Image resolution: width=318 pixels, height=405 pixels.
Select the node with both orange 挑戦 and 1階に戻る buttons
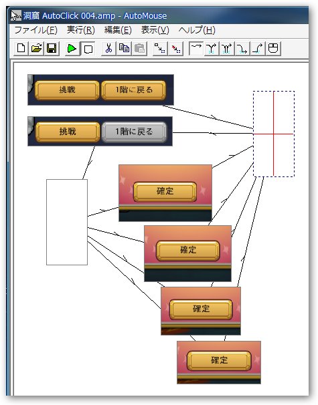pos(100,90)
